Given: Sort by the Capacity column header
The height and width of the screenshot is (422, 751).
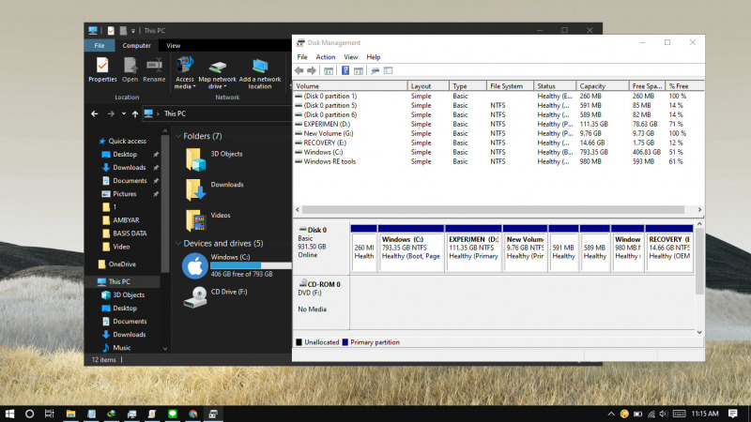Looking at the screenshot, I should 603,86.
